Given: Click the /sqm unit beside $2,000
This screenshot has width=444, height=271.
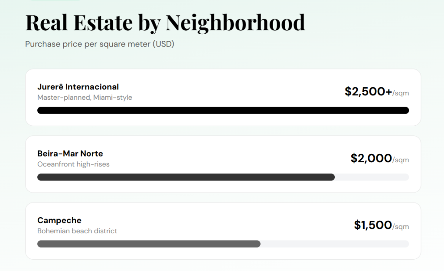Looking at the screenshot, I should [x=401, y=160].
